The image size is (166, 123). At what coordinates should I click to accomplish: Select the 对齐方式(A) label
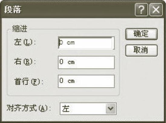coord(29,108)
